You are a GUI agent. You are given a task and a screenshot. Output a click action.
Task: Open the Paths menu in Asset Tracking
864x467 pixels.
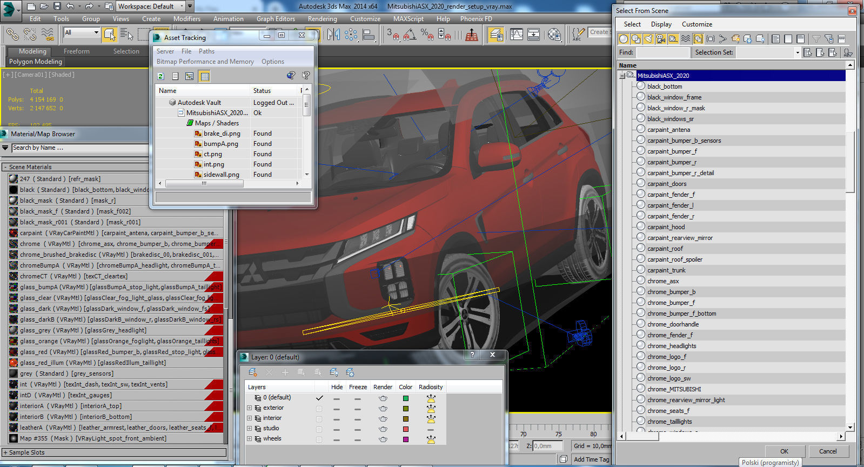[x=206, y=51]
